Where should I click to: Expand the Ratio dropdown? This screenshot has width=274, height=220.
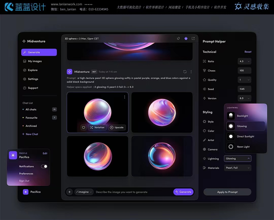click(x=245, y=61)
